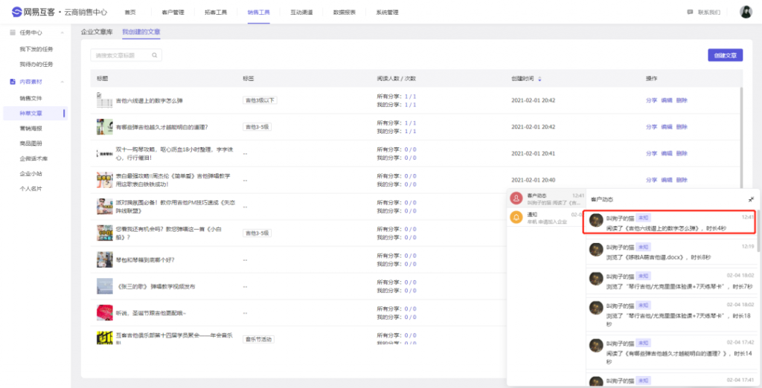Viewport: 762px width, 388px height.
Task: Click the 客户动态 feed scrollbar
Action: (758, 230)
